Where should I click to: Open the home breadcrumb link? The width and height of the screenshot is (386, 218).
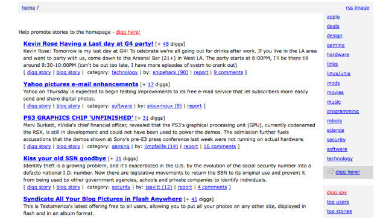point(28,8)
